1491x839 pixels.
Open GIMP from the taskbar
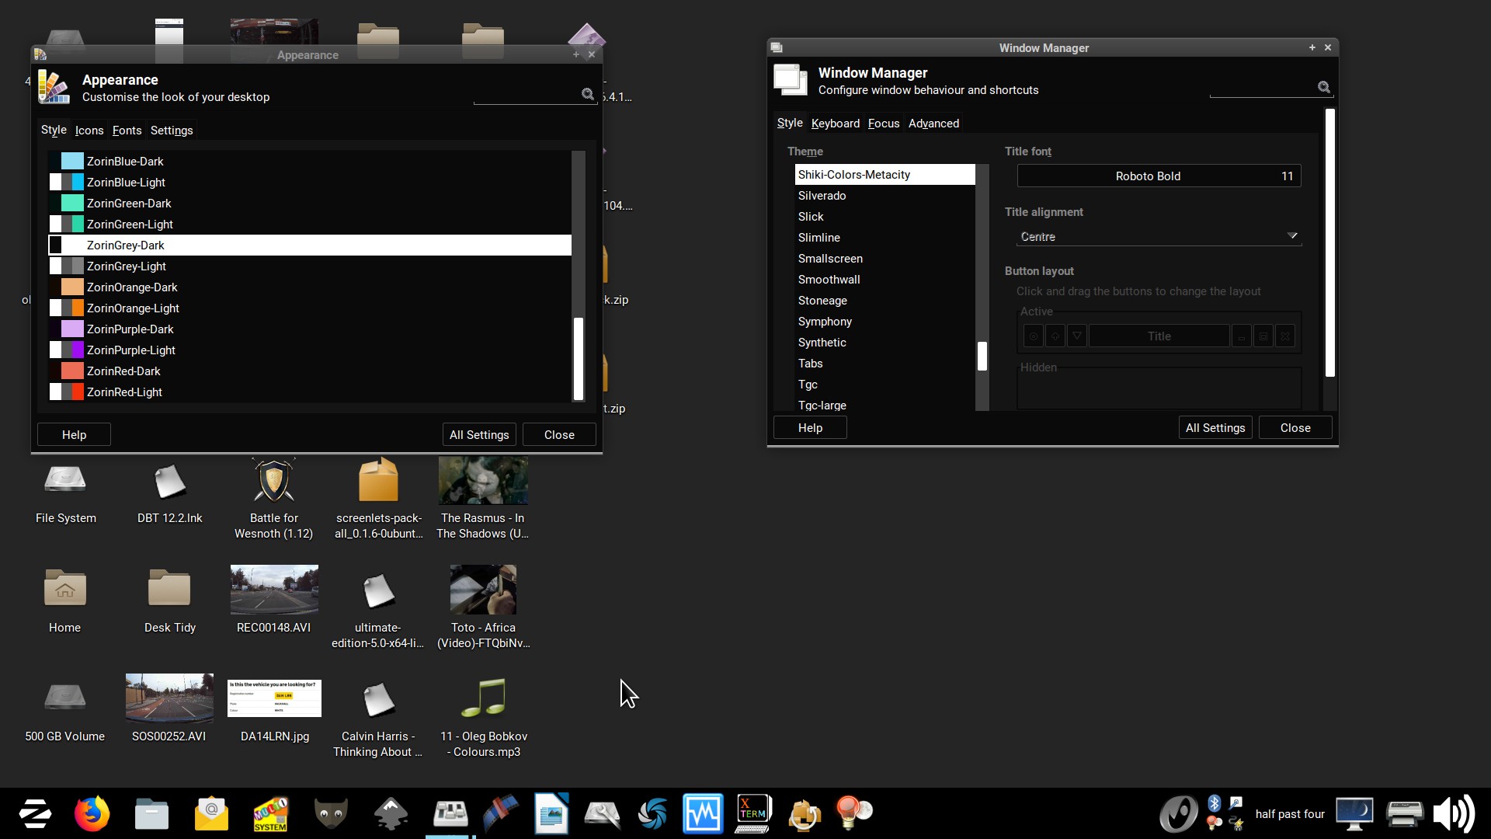331,813
